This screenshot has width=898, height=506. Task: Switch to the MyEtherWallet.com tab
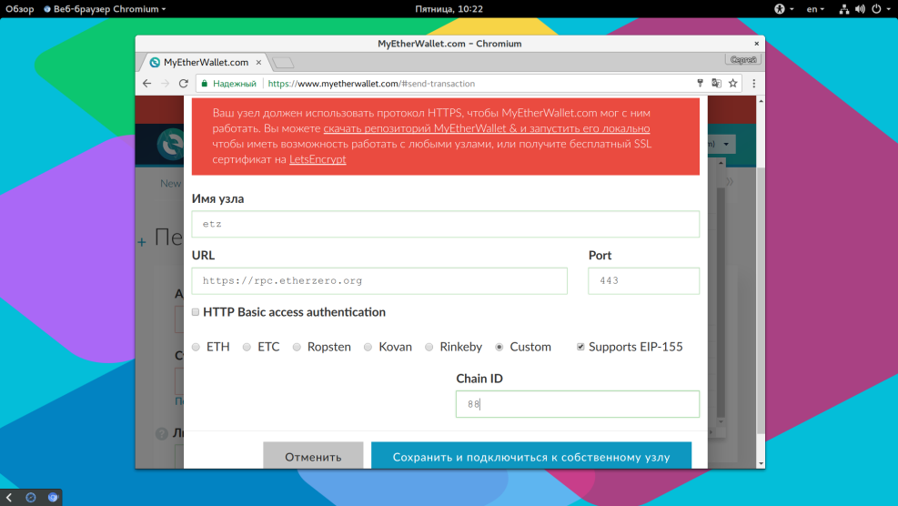pyautogui.click(x=205, y=62)
